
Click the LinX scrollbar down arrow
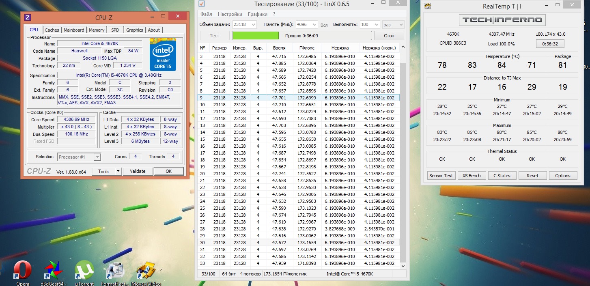pos(403,266)
